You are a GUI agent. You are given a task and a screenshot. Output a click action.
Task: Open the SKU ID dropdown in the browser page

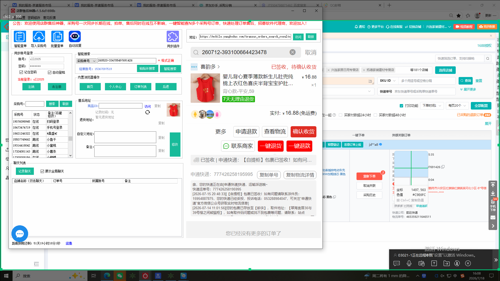[x=388, y=81]
